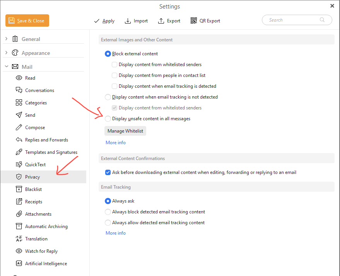Open Translation settings icon
Viewport: 340px width, 276px height.
click(x=19, y=239)
